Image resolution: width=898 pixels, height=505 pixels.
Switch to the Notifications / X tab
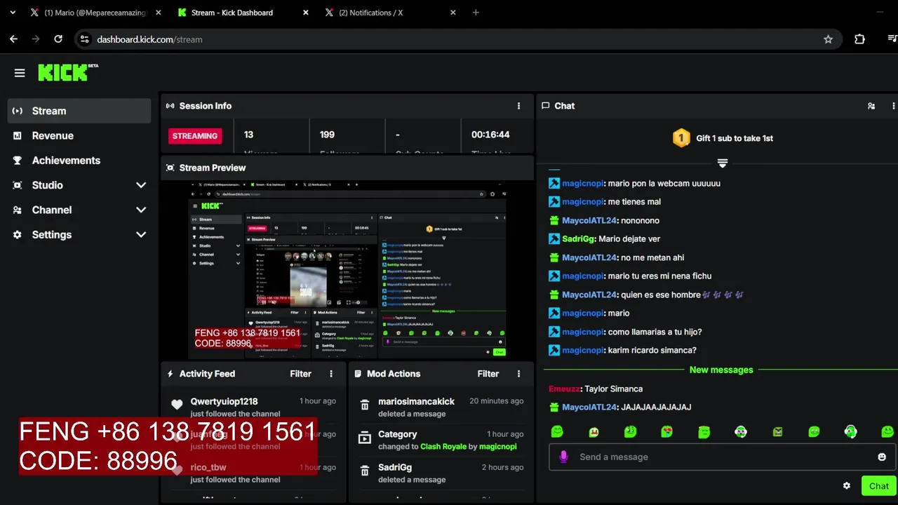pyautogui.click(x=389, y=13)
